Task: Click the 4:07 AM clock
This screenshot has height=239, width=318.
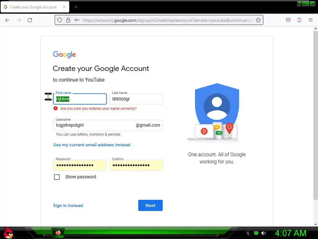Action: pos(291,233)
